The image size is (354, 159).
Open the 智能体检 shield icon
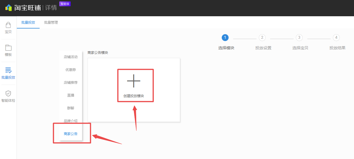coord(8,93)
